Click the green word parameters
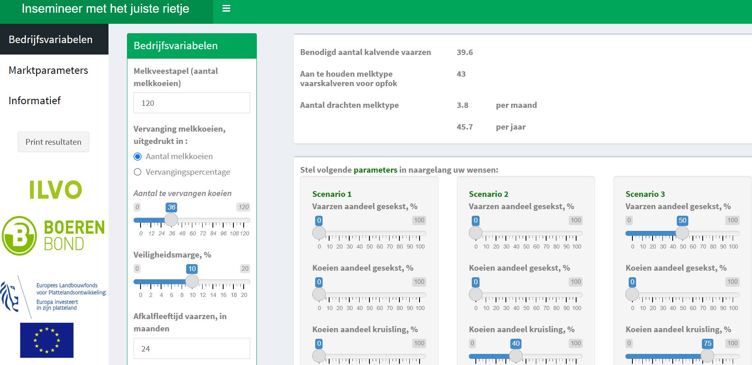Viewport: 752px width, 365px height. tap(375, 170)
